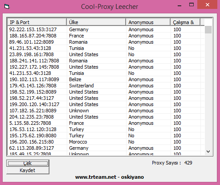
Task: Select the Switzerland proxy 179.43.143.126:7808
Action: tap(106, 86)
